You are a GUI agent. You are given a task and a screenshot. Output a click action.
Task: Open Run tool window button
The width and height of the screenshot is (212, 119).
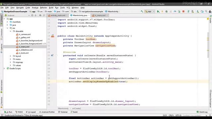click(x=8, y=112)
